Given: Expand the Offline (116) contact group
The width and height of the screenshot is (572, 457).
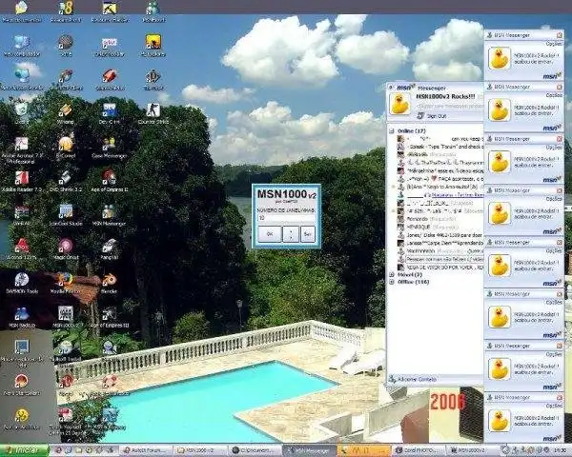Looking at the screenshot, I should pos(392,282).
